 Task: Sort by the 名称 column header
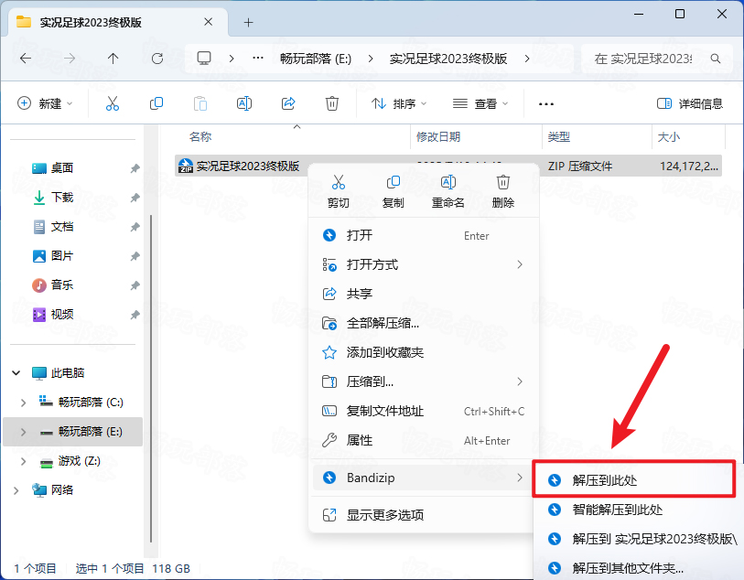pos(200,137)
